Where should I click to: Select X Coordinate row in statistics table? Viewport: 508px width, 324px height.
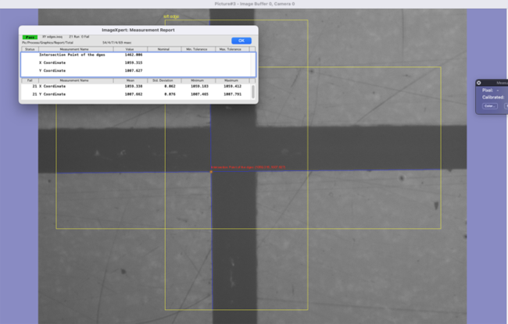click(136, 87)
